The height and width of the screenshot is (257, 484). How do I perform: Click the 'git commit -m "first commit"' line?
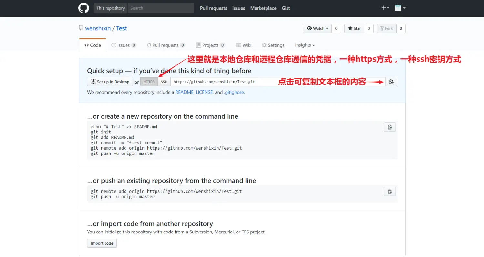126,143
